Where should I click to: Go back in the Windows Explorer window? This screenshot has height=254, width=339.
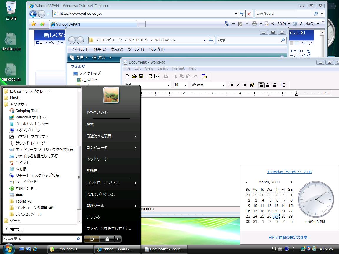pyautogui.click(x=72, y=40)
